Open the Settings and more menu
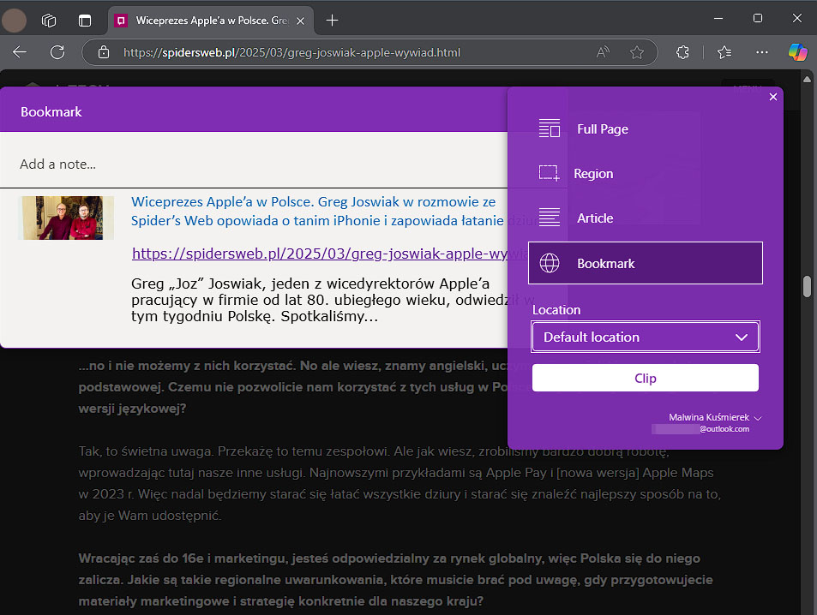This screenshot has width=817, height=615. 762,52
